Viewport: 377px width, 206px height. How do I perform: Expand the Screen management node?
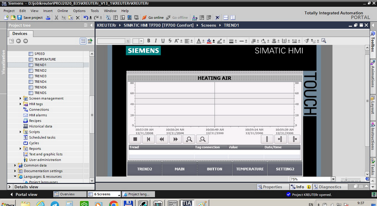(21, 98)
